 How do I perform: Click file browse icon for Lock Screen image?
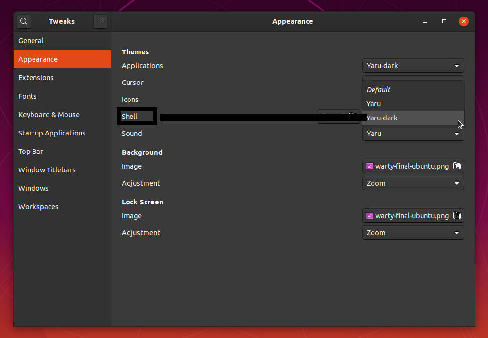pos(457,216)
